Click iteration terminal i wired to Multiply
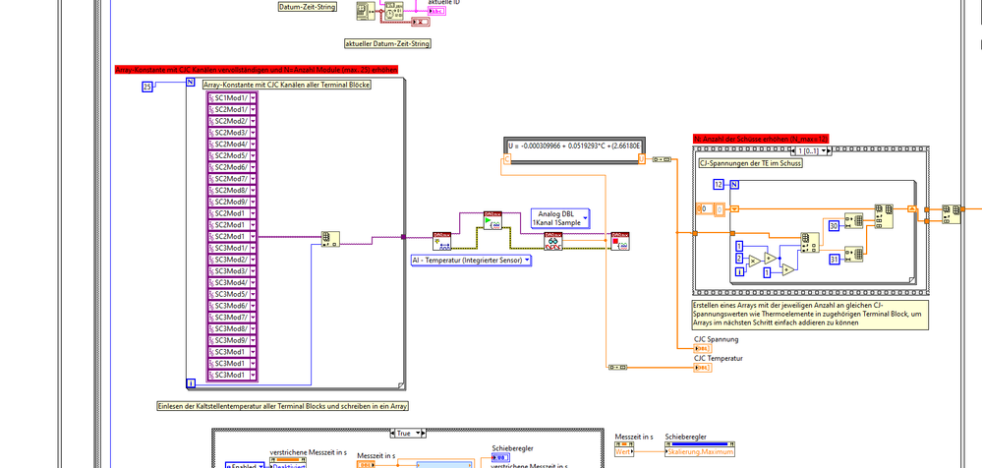The width and height of the screenshot is (982, 468). pyautogui.click(x=739, y=271)
